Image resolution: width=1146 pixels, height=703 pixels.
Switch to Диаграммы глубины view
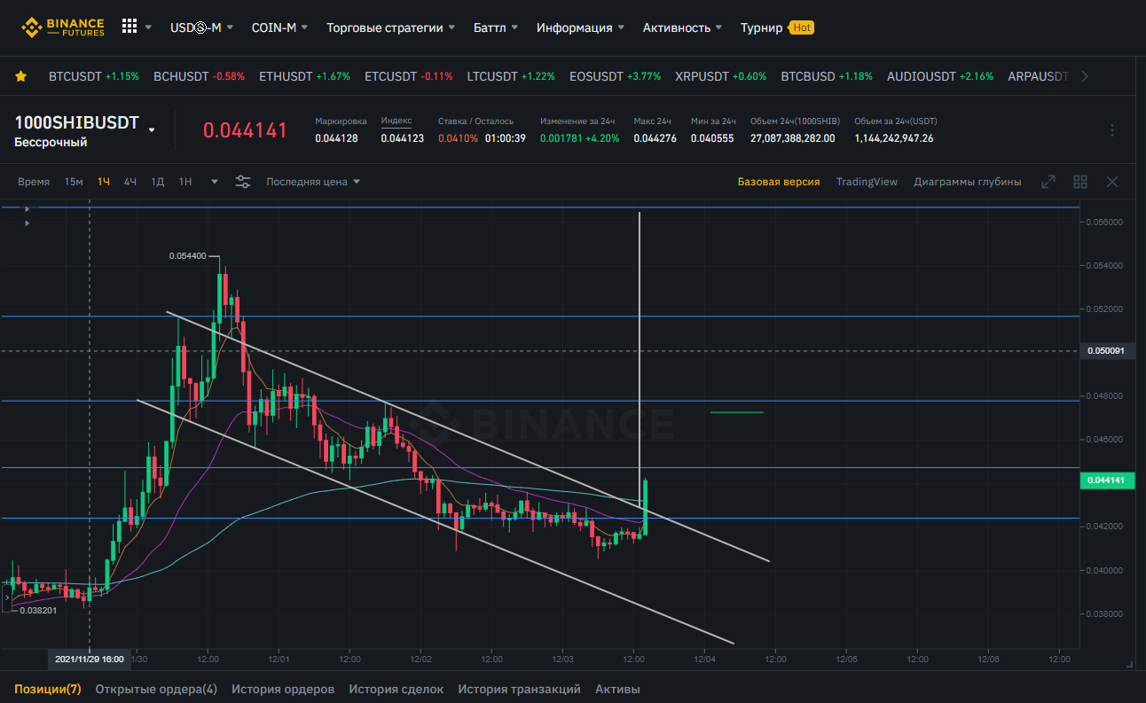[x=968, y=182]
